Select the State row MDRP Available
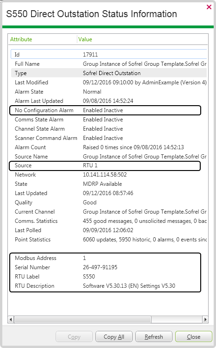This screenshot has height=348, width=216. click(x=109, y=184)
